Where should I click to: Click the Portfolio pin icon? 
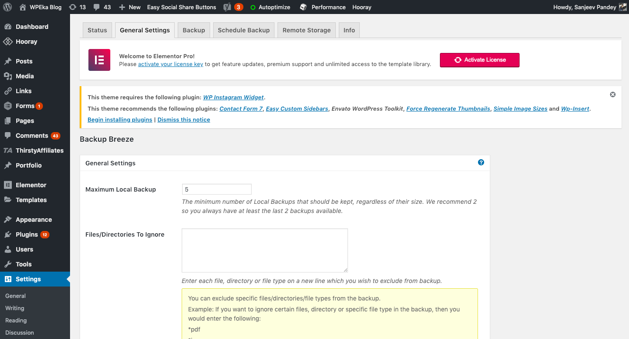8,165
